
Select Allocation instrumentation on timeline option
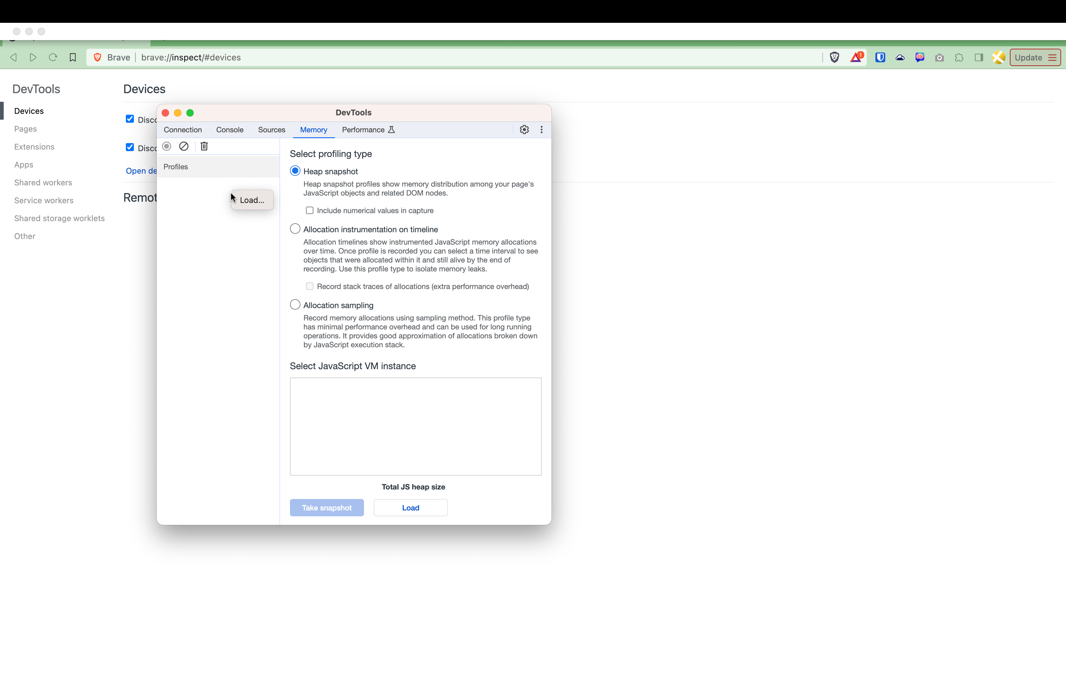coord(295,229)
